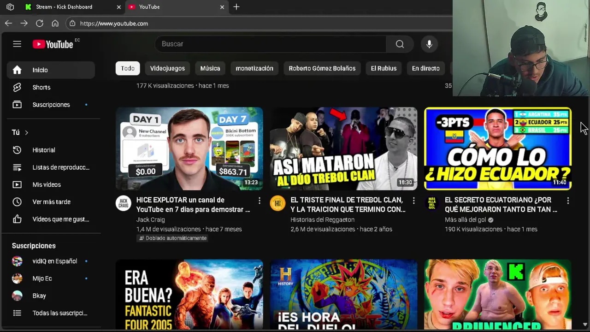This screenshot has height=332, width=590.
Task: Start voice search with microphone icon
Action: [x=429, y=44]
